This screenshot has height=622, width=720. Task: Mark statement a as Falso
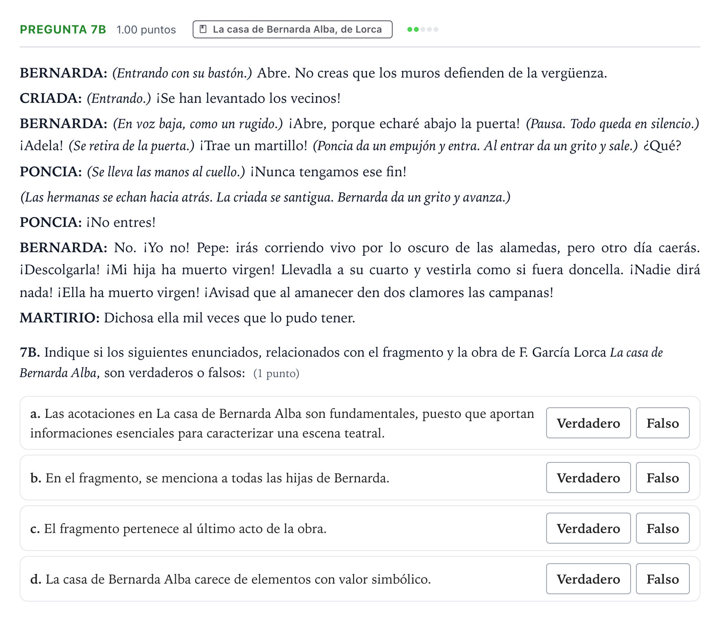[x=662, y=423]
